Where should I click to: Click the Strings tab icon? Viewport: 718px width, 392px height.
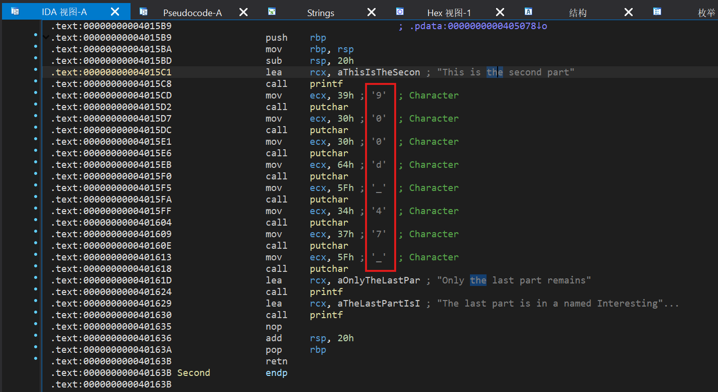pyautogui.click(x=272, y=12)
